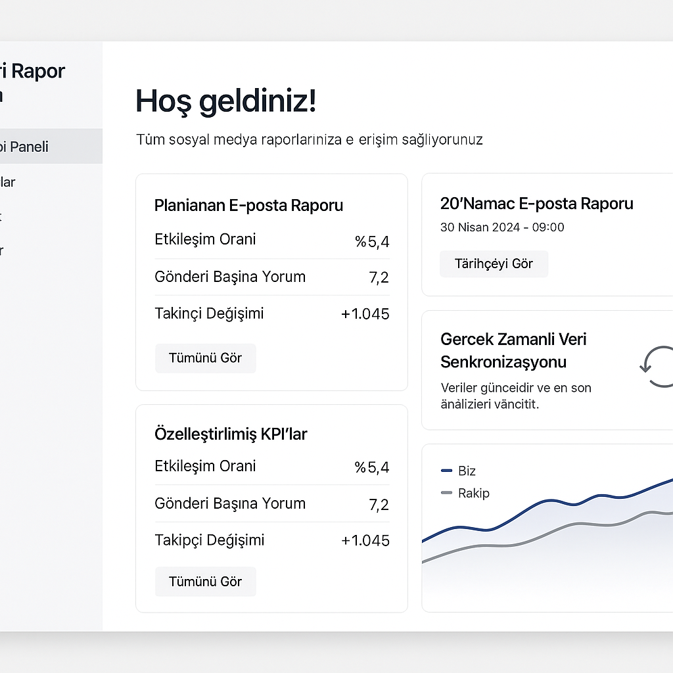Select Etkileşim Orani row in Planianan E-posta card
The image size is (673, 673).
pos(271,240)
